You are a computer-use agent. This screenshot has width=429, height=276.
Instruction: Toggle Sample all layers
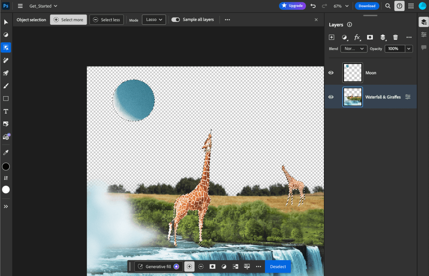coord(176,20)
